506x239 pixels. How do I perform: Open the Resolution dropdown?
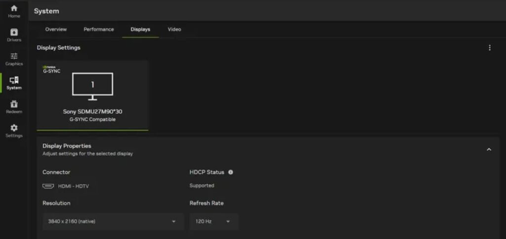[113, 221]
